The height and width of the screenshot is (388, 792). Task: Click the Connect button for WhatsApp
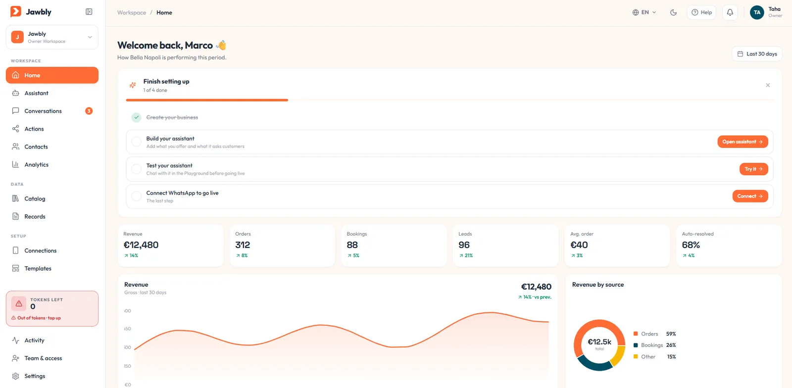click(x=750, y=196)
